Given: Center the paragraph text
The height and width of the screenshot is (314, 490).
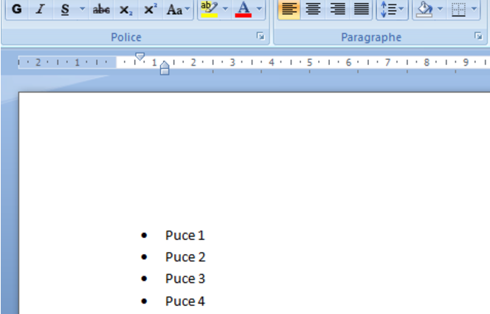Looking at the screenshot, I should [314, 10].
